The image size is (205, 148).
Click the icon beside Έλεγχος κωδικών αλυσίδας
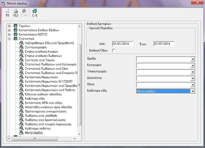point(21,94)
